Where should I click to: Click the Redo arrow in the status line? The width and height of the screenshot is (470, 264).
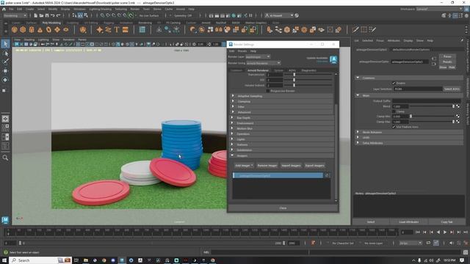click(59, 15)
